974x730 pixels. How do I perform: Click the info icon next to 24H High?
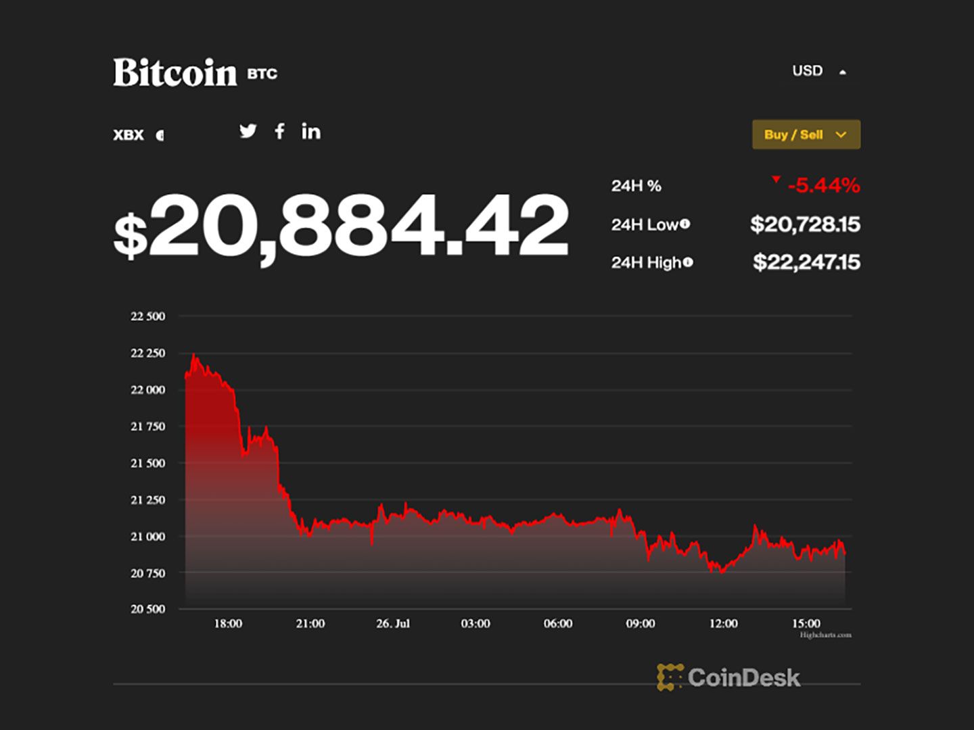pos(688,263)
